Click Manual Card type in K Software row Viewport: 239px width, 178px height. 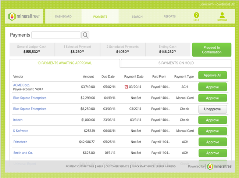click(185, 131)
